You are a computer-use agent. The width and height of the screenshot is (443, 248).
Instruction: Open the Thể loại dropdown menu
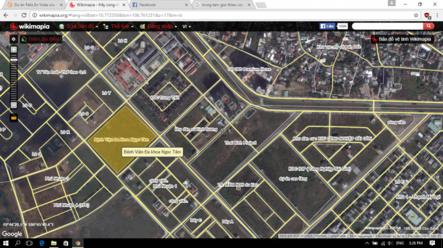pyautogui.click(x=118, y=27)
